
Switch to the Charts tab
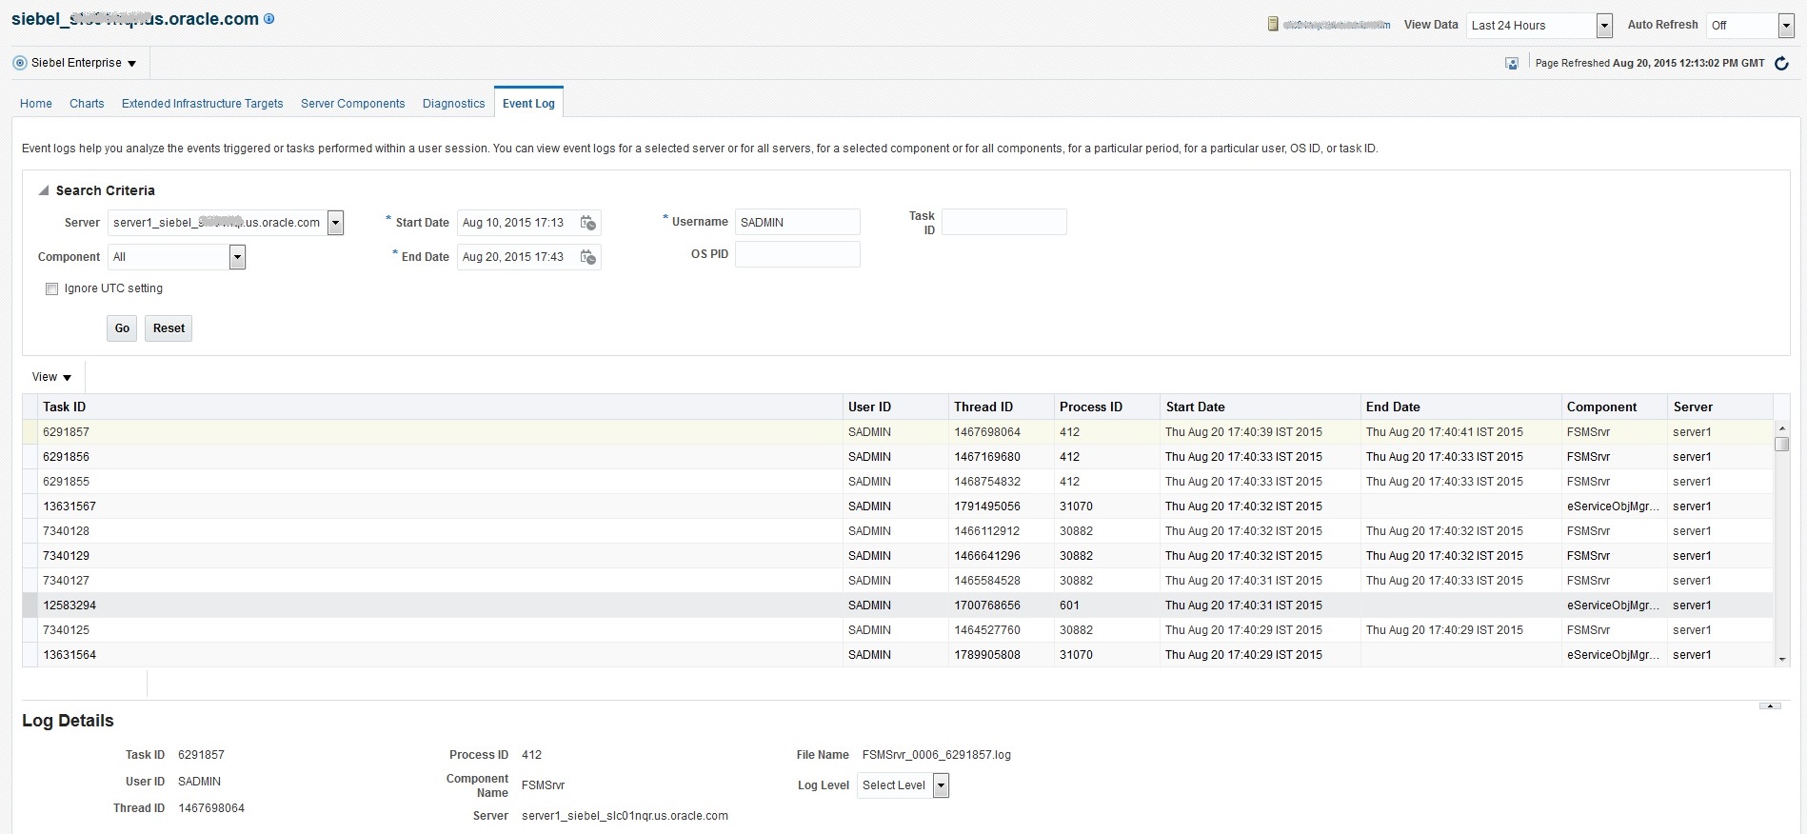87,104
